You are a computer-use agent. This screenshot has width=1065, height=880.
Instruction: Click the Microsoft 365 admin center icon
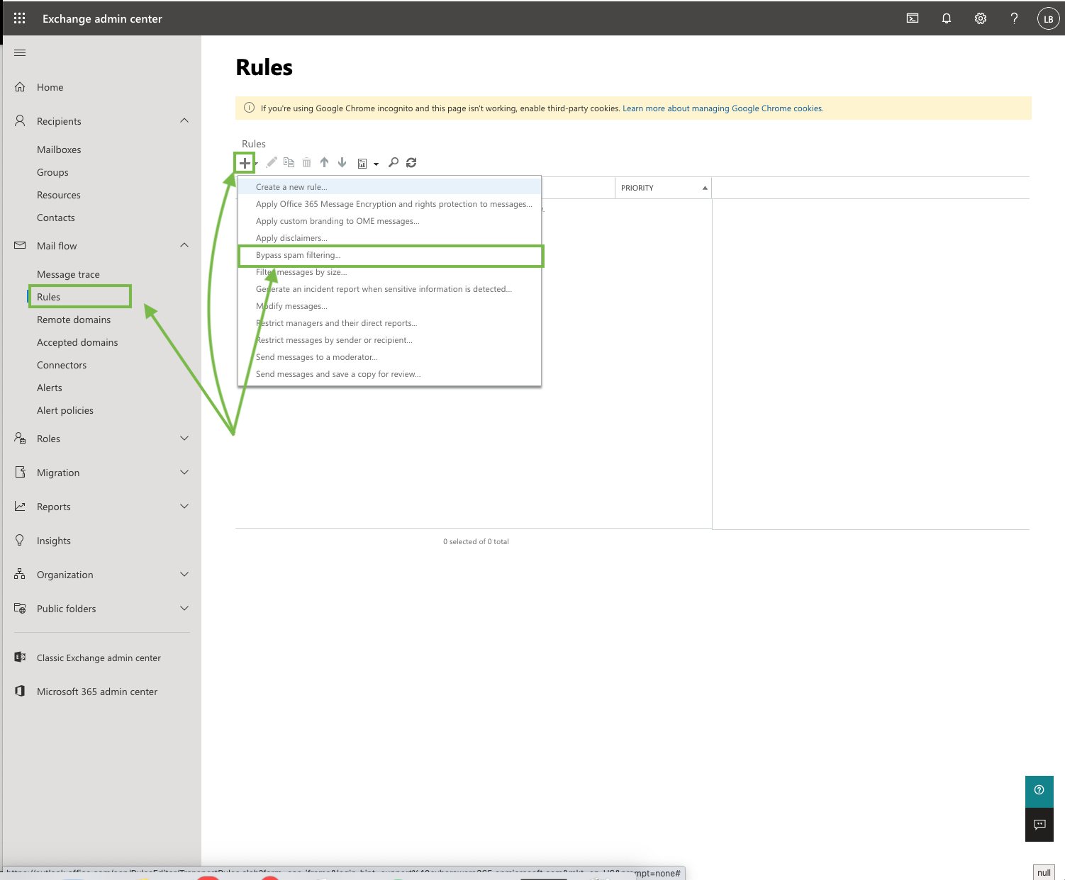pos(20,692)
